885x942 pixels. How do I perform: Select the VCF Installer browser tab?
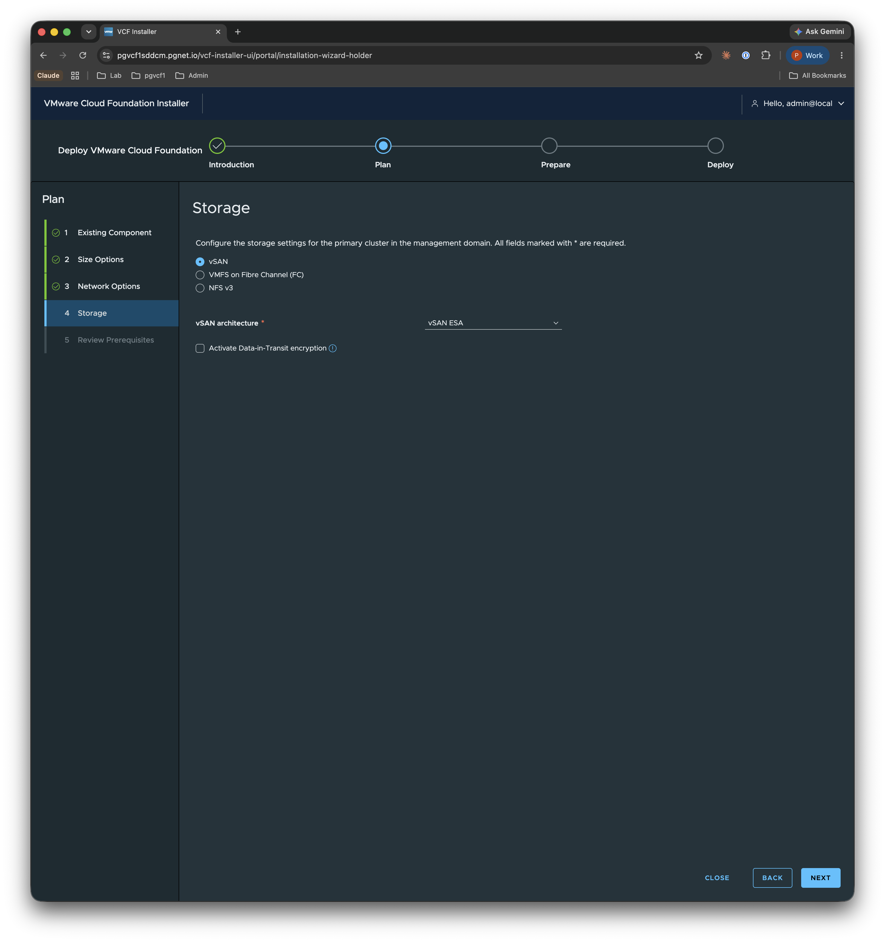tap(162, 32)
